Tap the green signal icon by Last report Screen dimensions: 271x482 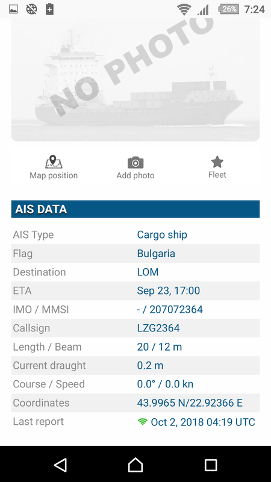[142, 422]
